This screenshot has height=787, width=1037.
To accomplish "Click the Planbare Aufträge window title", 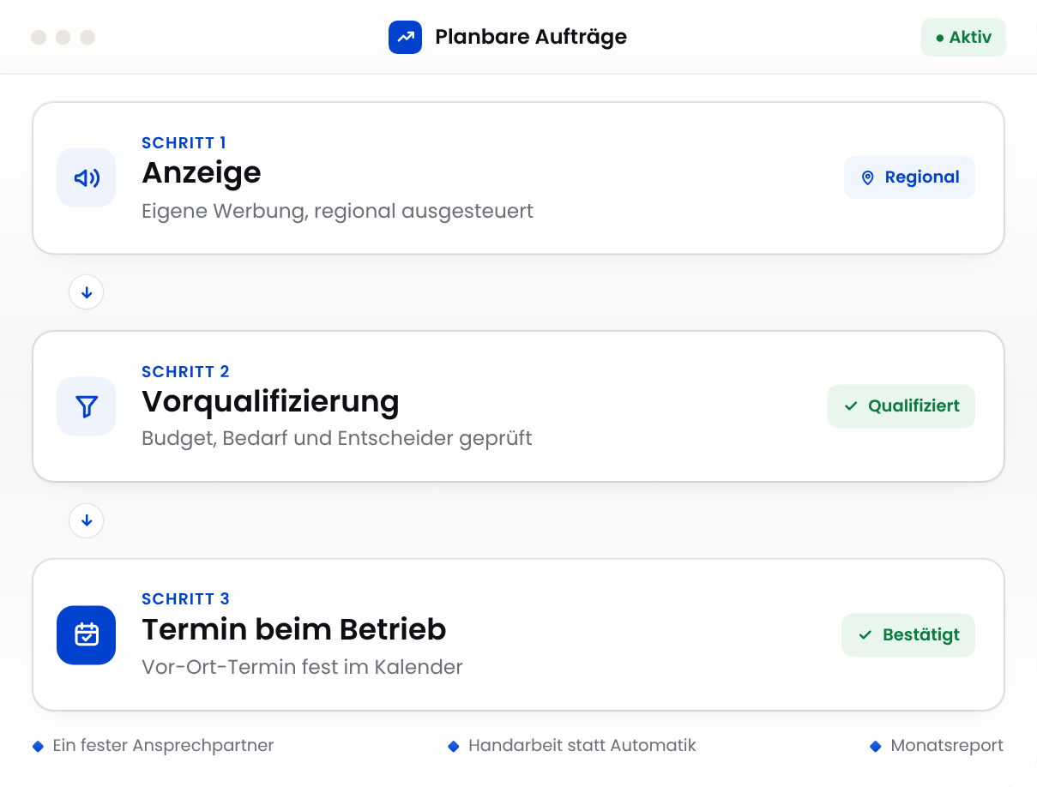I will coord(531,38).
